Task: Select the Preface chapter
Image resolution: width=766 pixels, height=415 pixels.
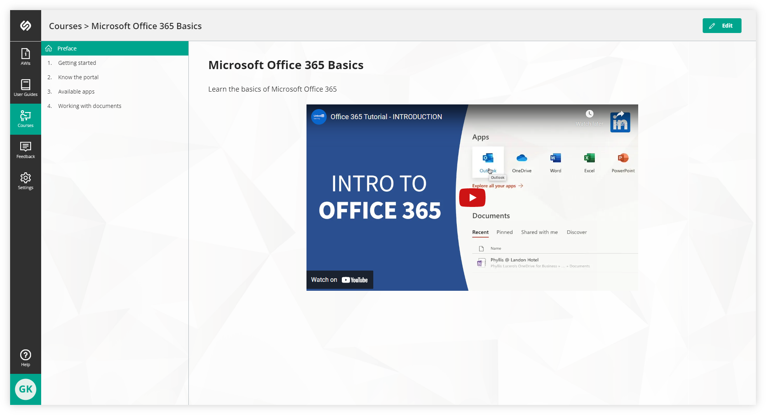Action: coord(115,49)
